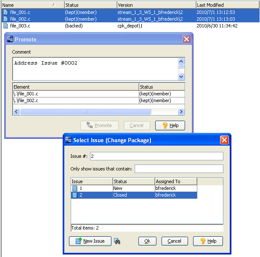Click the Version column header

156,5
